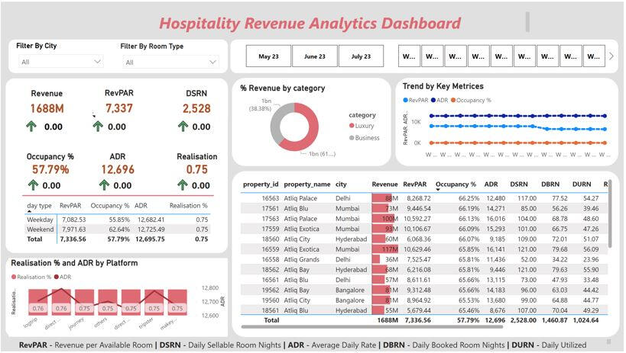The height and width of the screenshot is (353, 626).
Task: Click the right chevron of week slicer
Action: (611, 56)
